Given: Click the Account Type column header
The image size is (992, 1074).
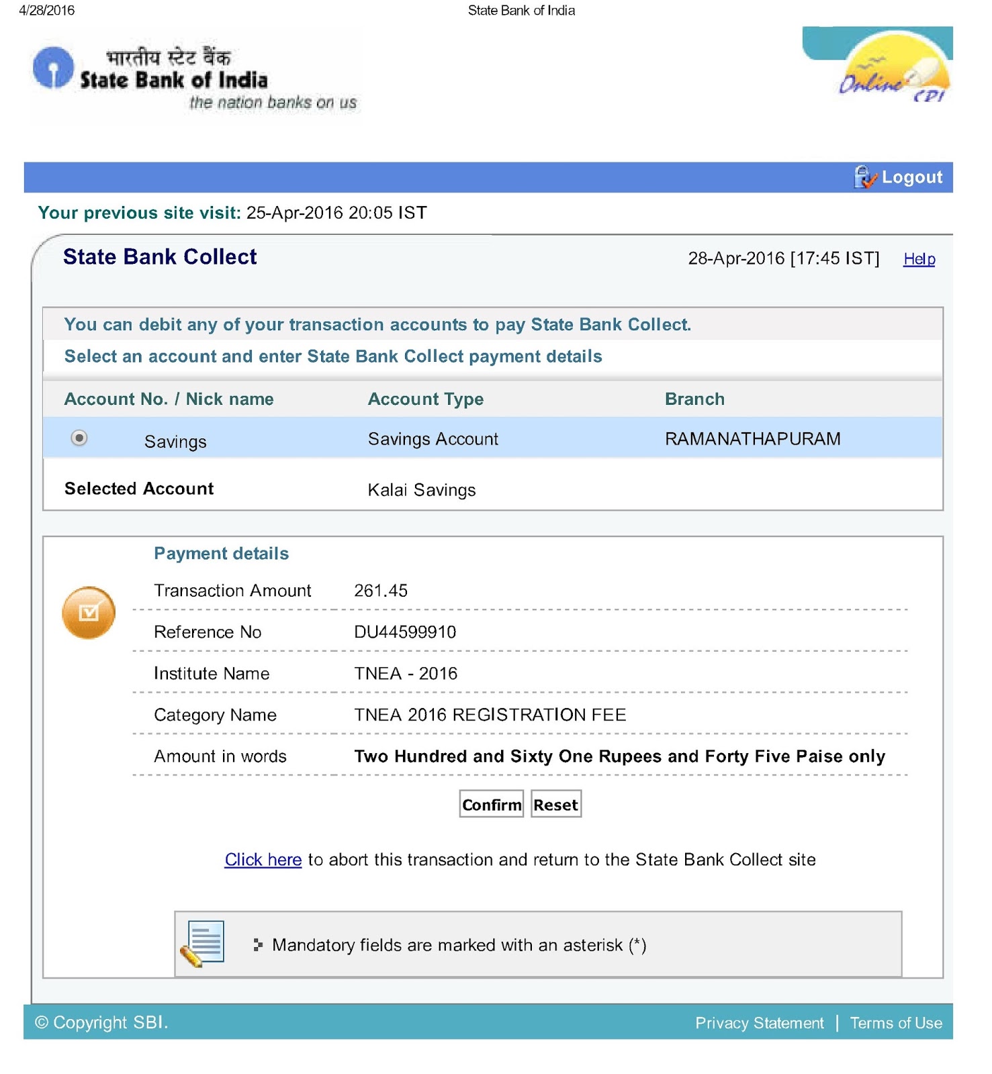Looking at the screenshot, I should 426,399.
